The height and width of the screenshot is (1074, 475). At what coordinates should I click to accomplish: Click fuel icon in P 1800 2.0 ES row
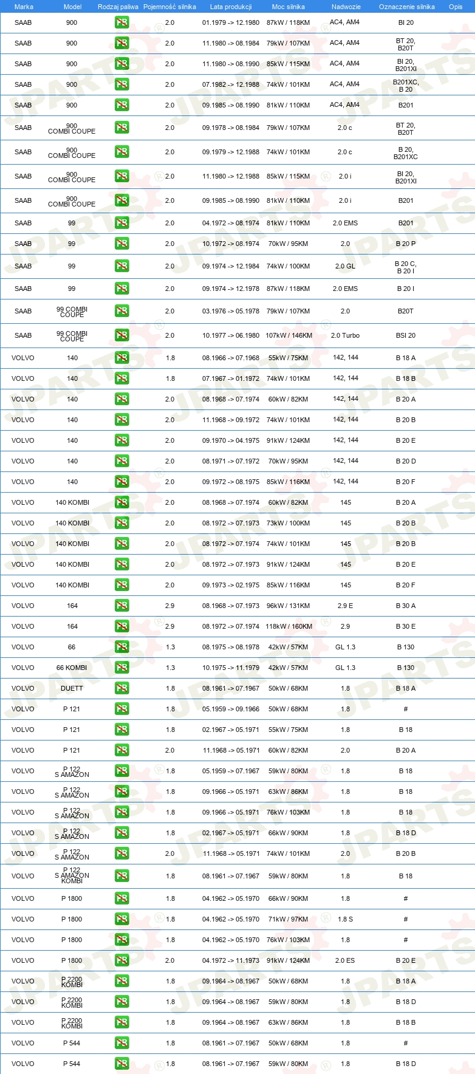[122, 960]
